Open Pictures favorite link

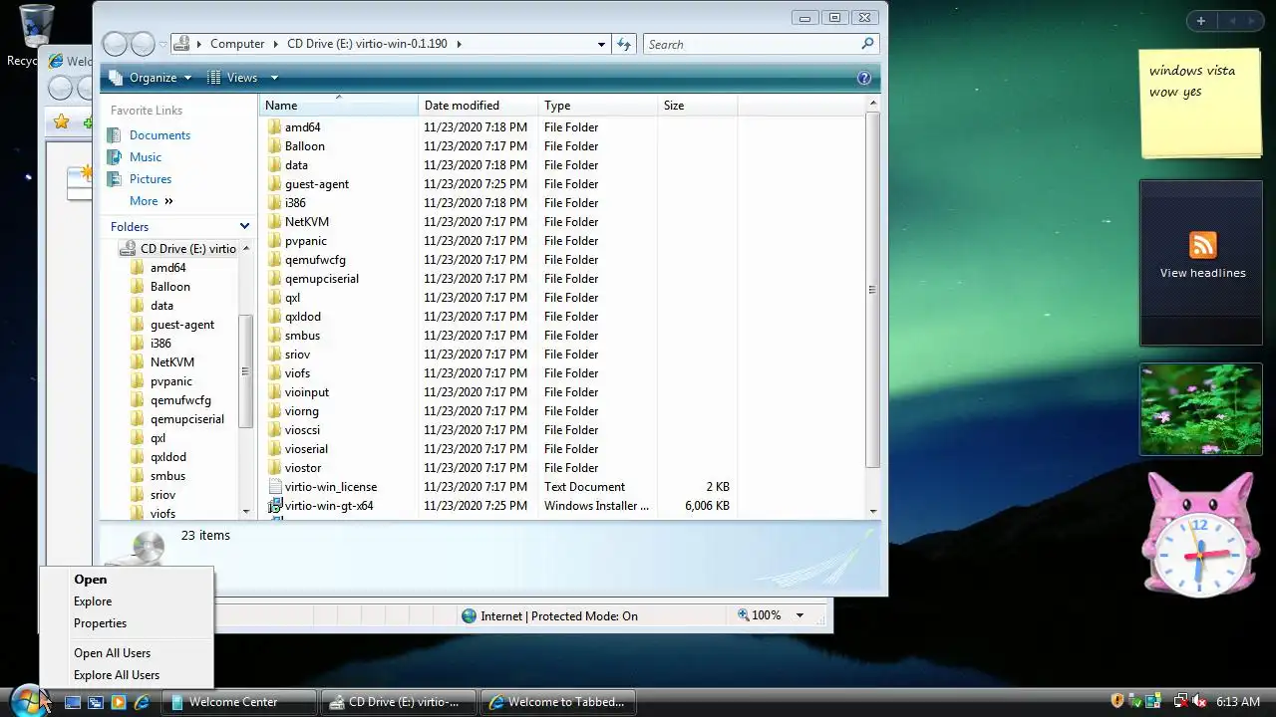151,179
